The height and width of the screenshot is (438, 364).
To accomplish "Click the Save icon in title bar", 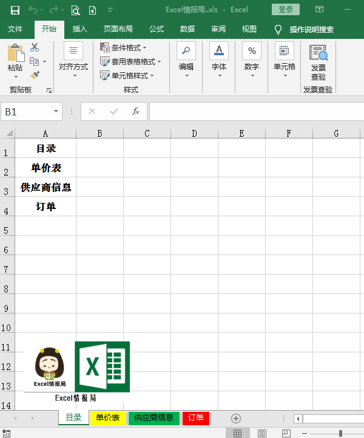I will (x=15, y=10).
